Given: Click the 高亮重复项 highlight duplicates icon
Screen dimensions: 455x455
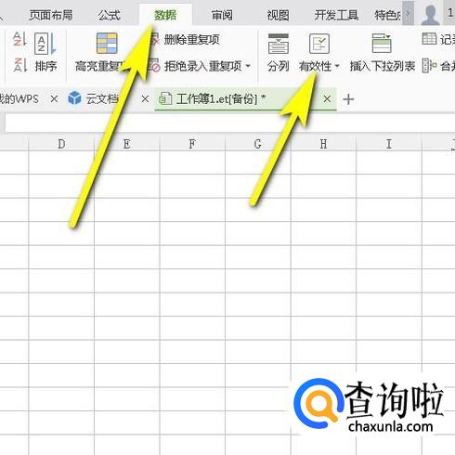Looking at the screenshot, I should 107,44.
